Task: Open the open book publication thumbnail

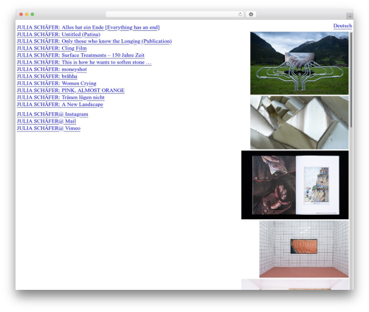Action: click(295, 185)
